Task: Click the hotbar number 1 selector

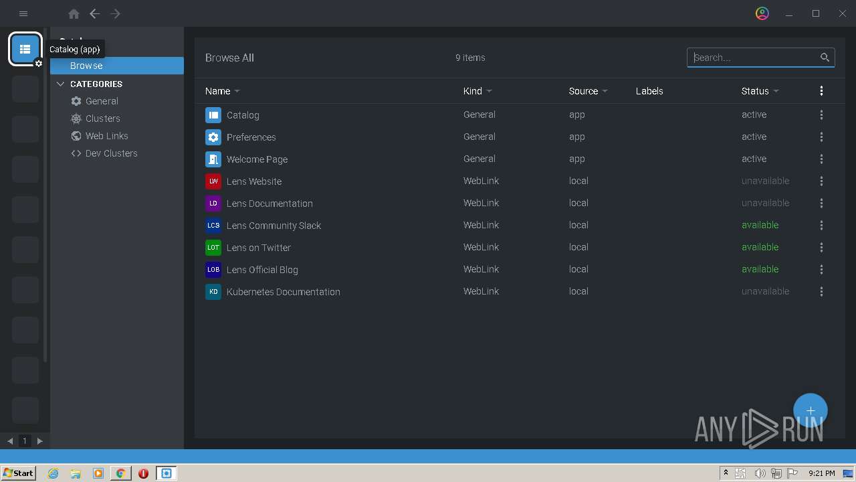Action: pyautogui.click(x=25, y=440)
